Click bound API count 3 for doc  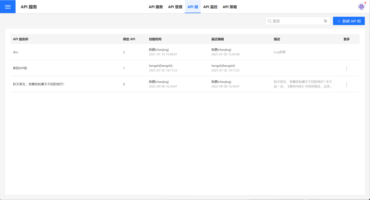point(124,52)
